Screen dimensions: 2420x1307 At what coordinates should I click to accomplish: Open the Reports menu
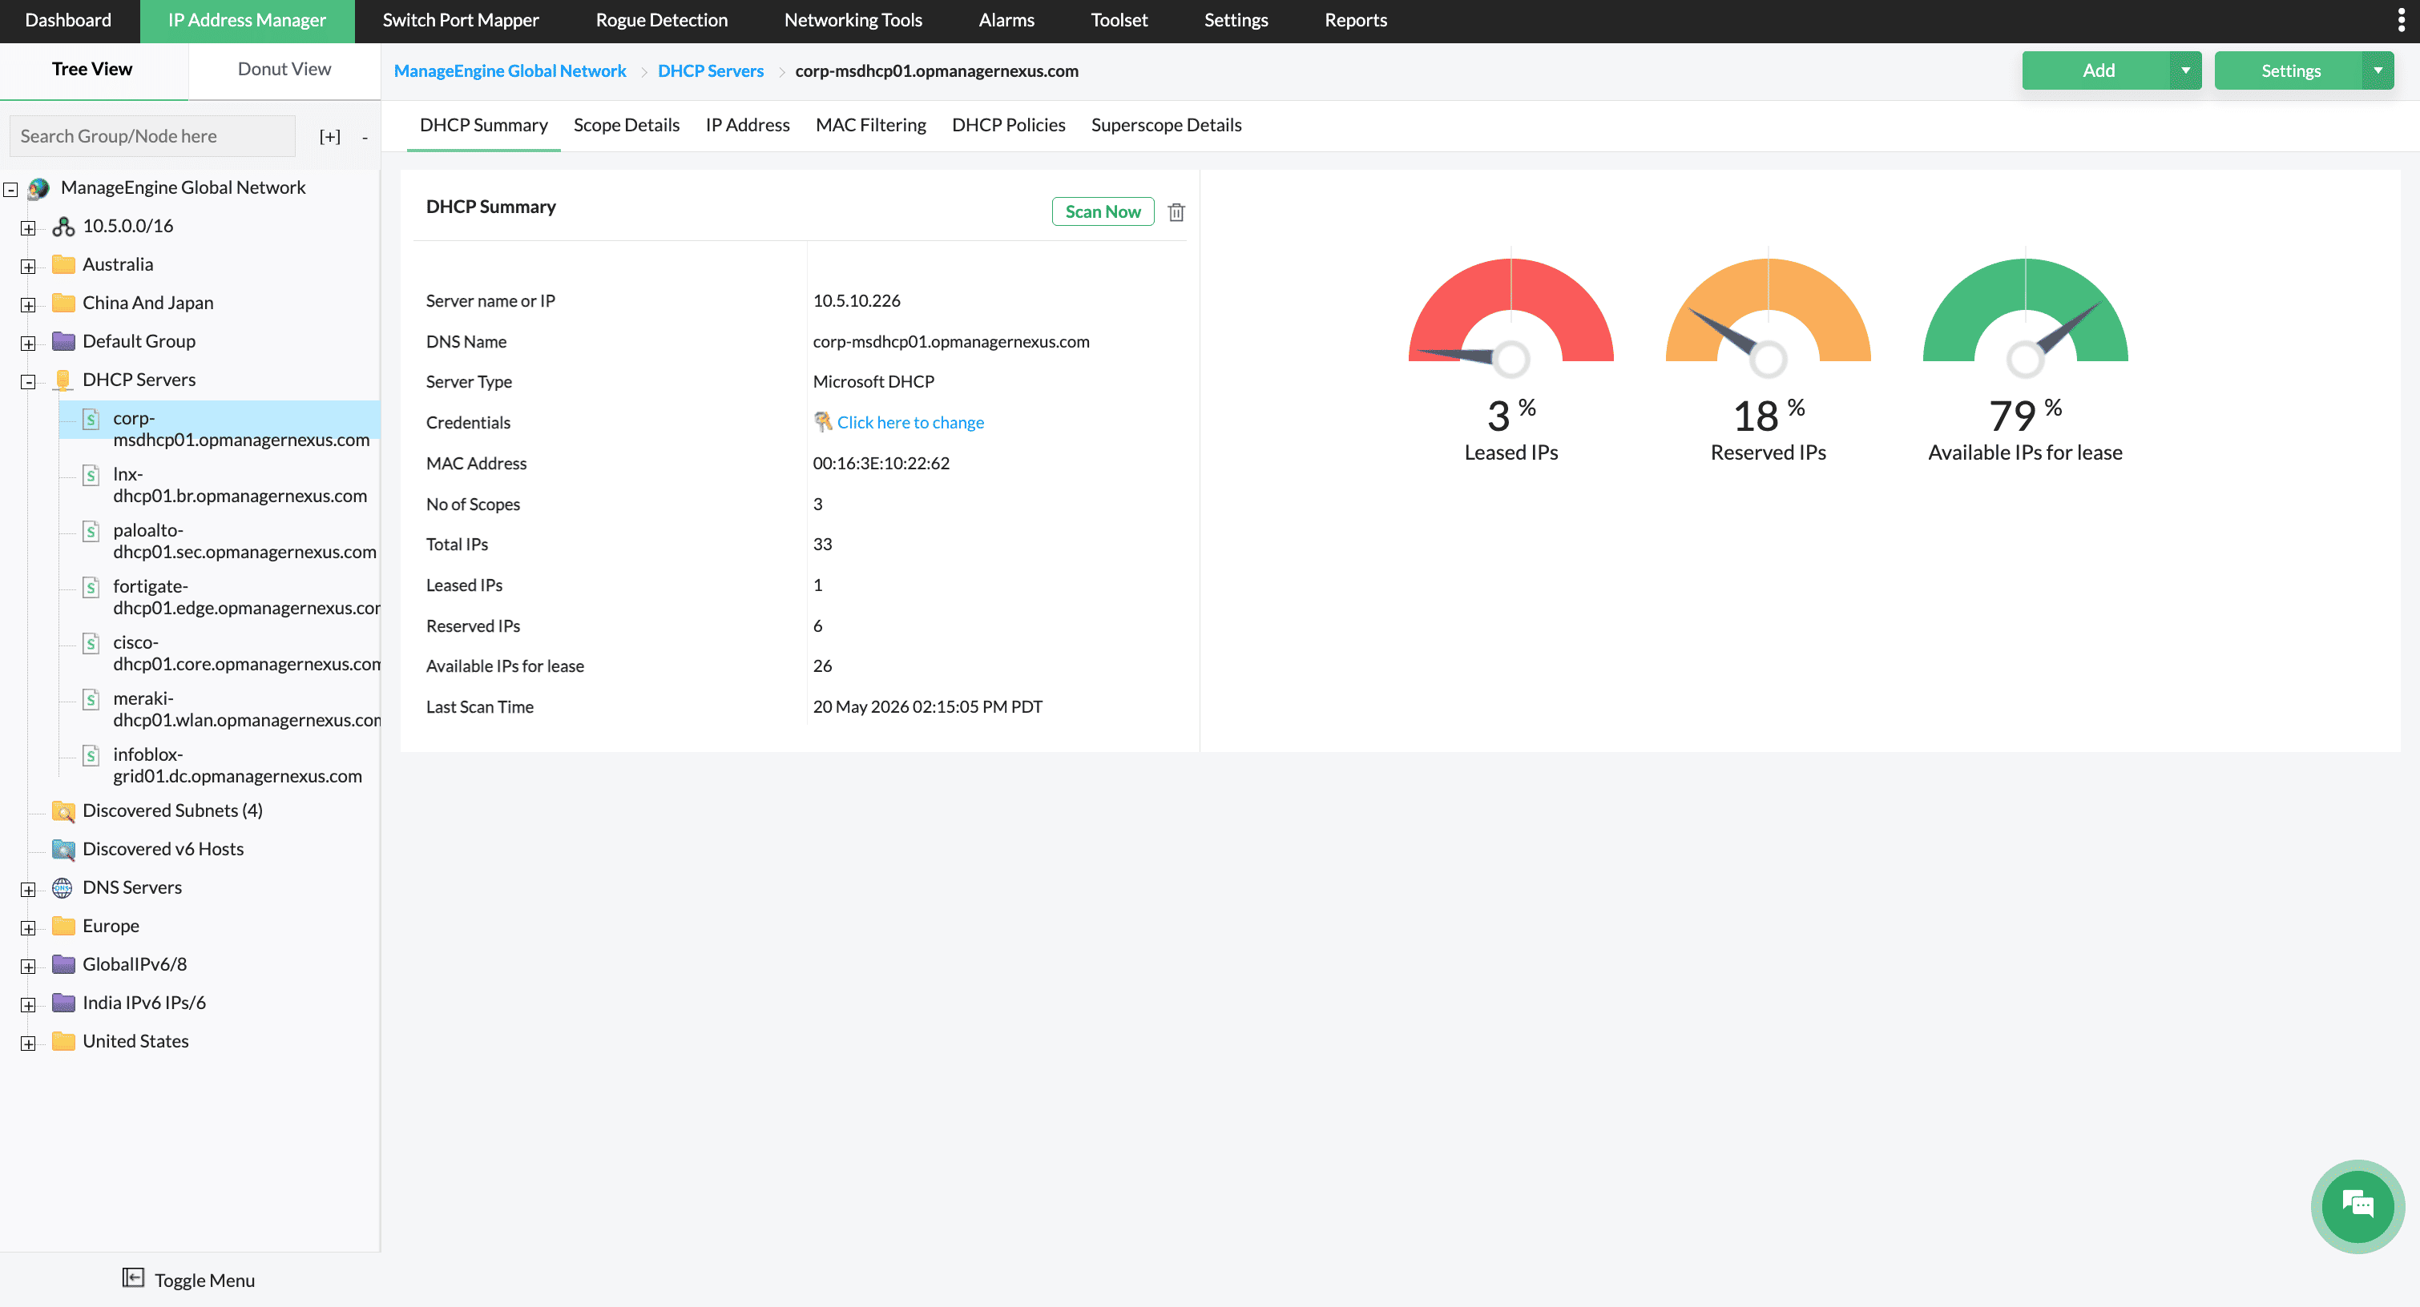pyautogui.click(x=1356, y=21)
